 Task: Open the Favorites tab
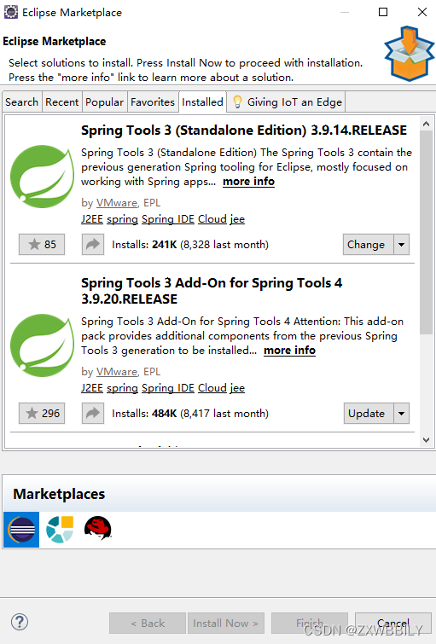[x=153, y=102]
